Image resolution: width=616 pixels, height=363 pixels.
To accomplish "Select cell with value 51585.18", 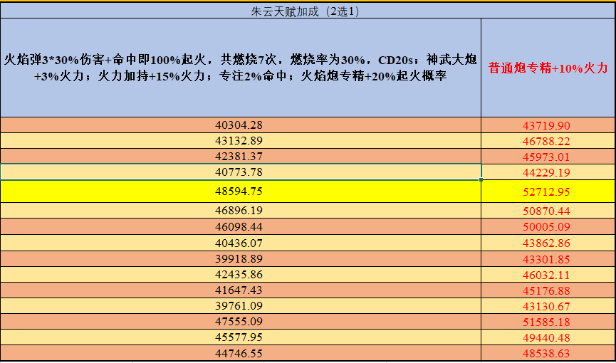I will (548, 322).
